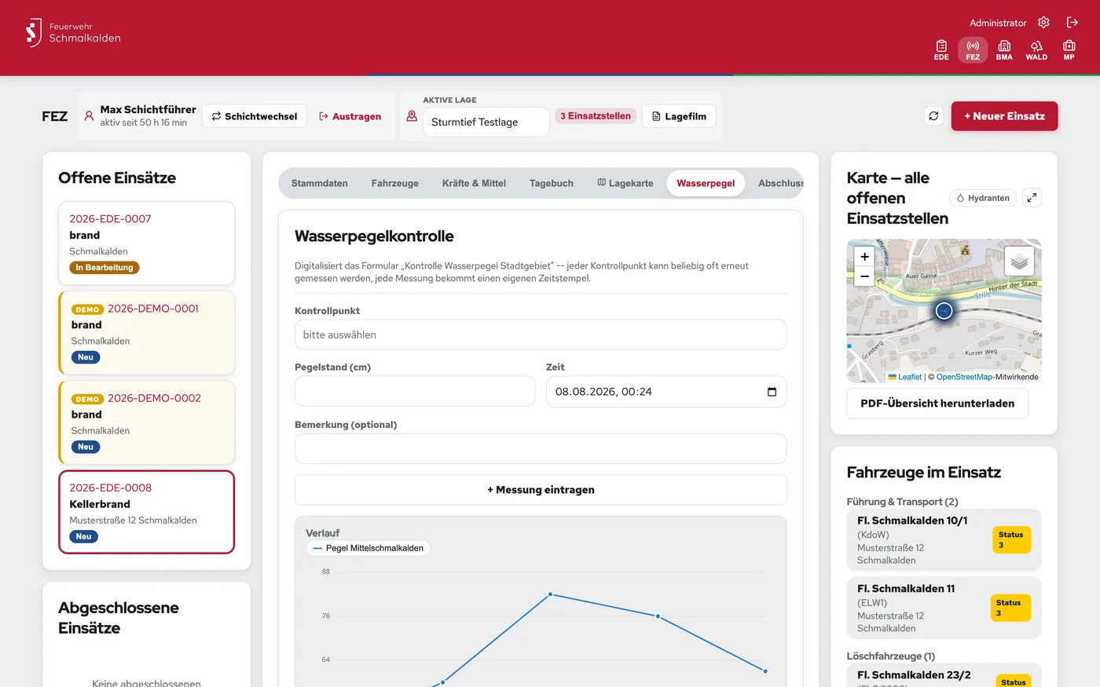
Task: Create a Neuer Einsatz
Action: tap(1004, 116)
